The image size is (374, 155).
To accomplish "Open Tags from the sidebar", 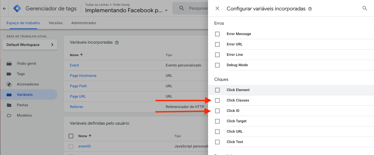I will pos(21,74).
